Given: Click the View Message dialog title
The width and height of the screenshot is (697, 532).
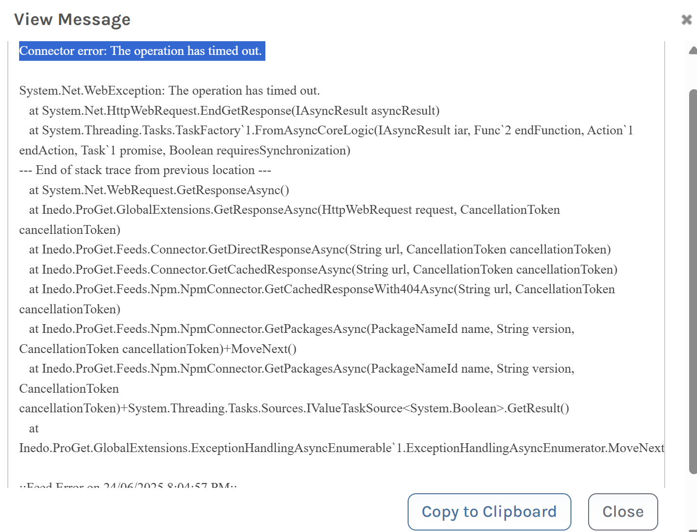Looking at the screenshot, I should pyautogui.click(x=72, y=20).
